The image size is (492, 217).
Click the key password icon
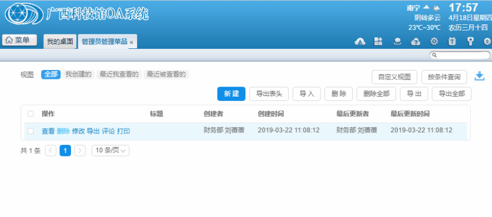point(470,42)
